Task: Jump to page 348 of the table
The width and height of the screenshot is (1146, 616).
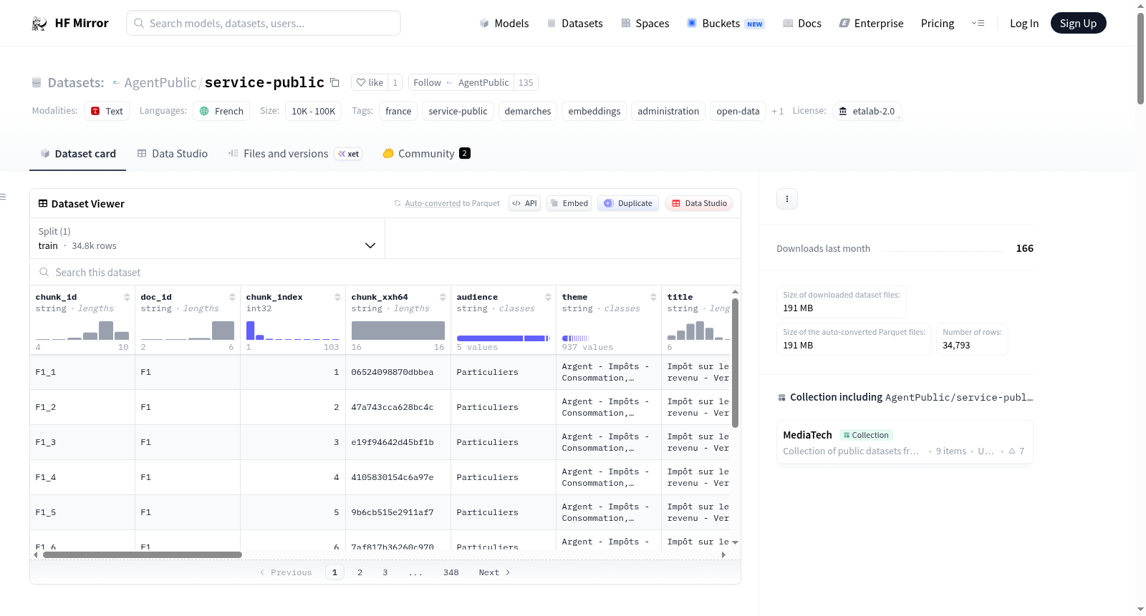Action: [451, 572]
